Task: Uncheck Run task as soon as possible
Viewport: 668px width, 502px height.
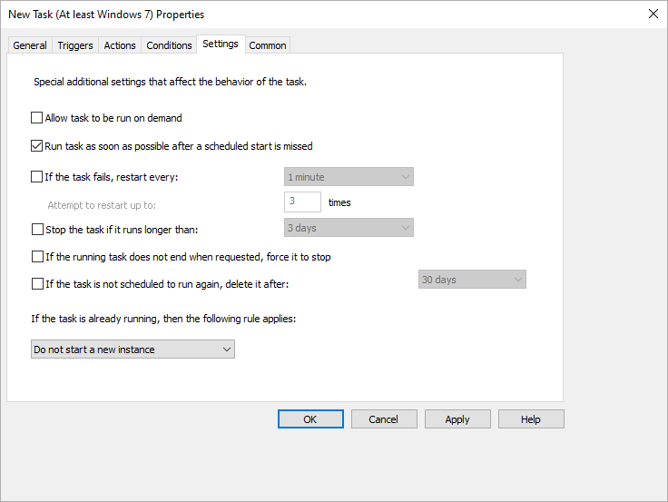Action: (37, 145)
